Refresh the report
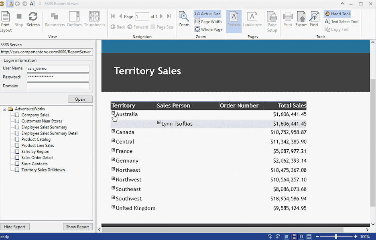 point(33,19)
